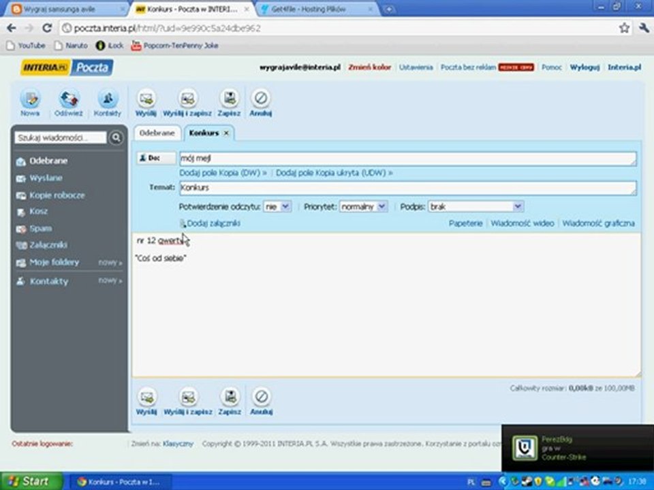
Task: Open a new browser tab
Action: [x=389, y=9]
